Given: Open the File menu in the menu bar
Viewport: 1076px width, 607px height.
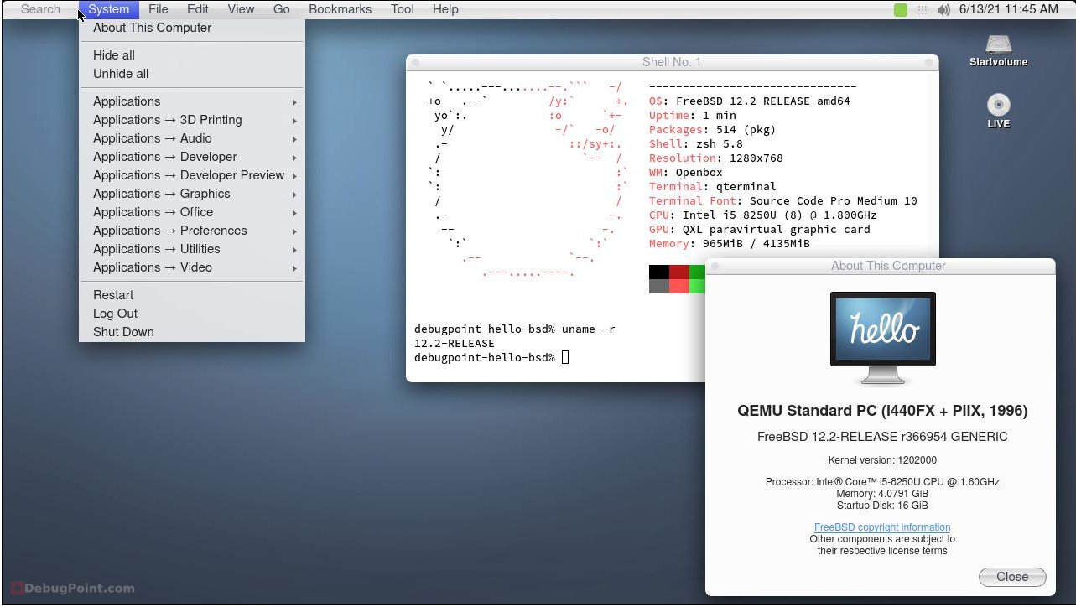Looking at the screenshot, I should [159, 9].
